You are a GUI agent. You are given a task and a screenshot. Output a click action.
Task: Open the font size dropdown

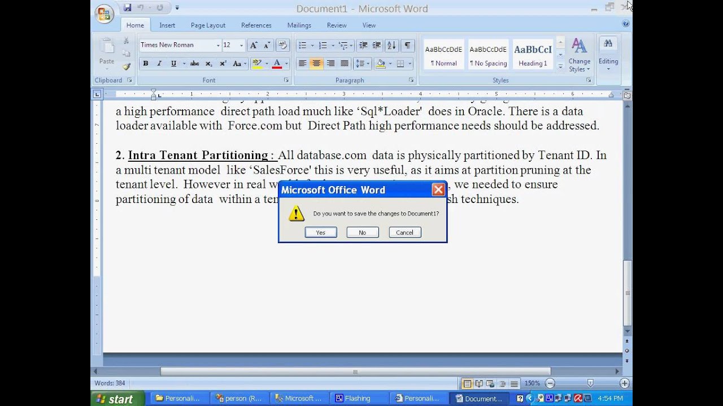pos(241,45)
